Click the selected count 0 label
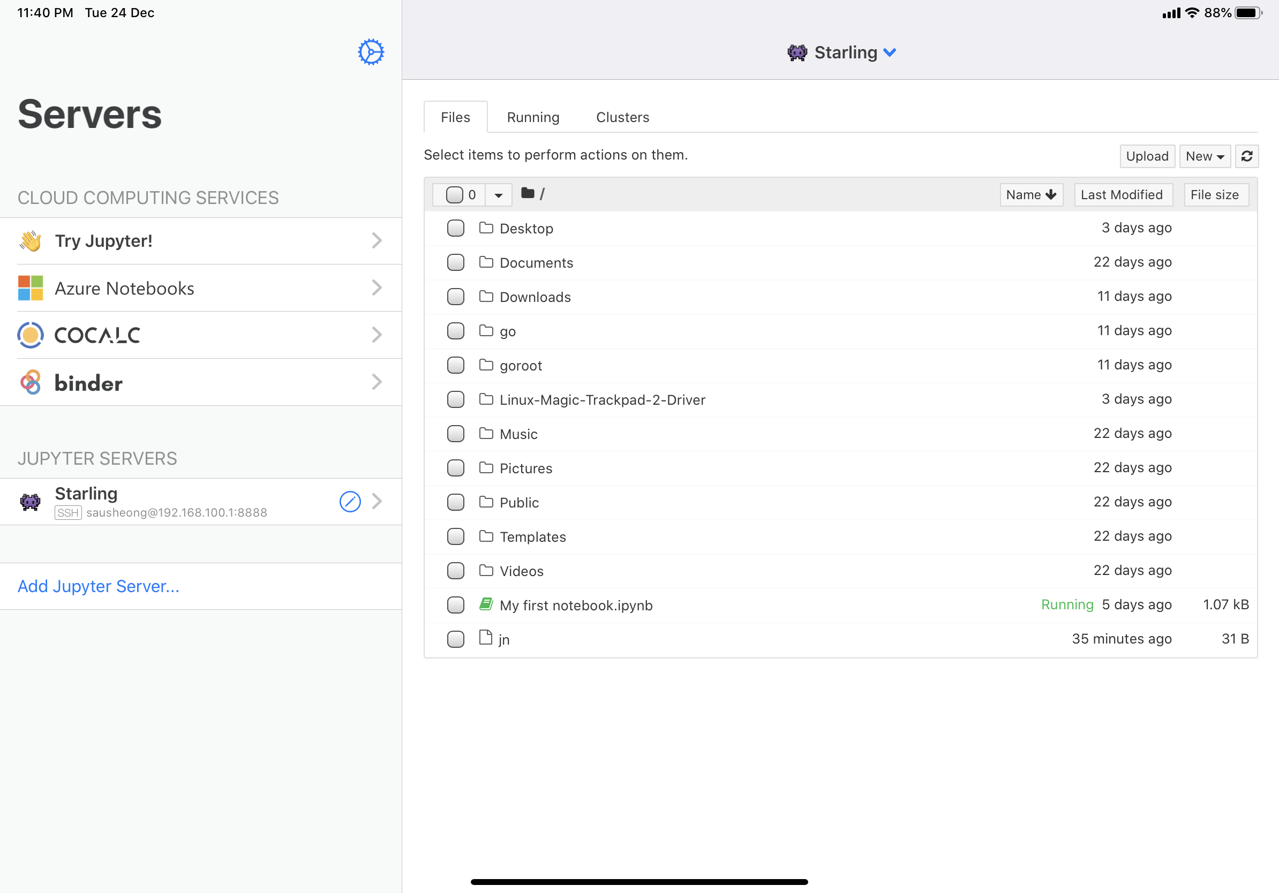 click(x=472, y=195)
